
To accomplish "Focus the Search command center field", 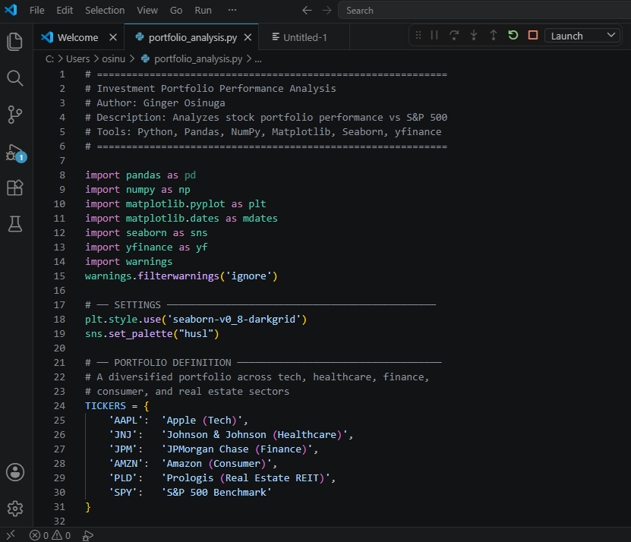I will pos(483,11).
